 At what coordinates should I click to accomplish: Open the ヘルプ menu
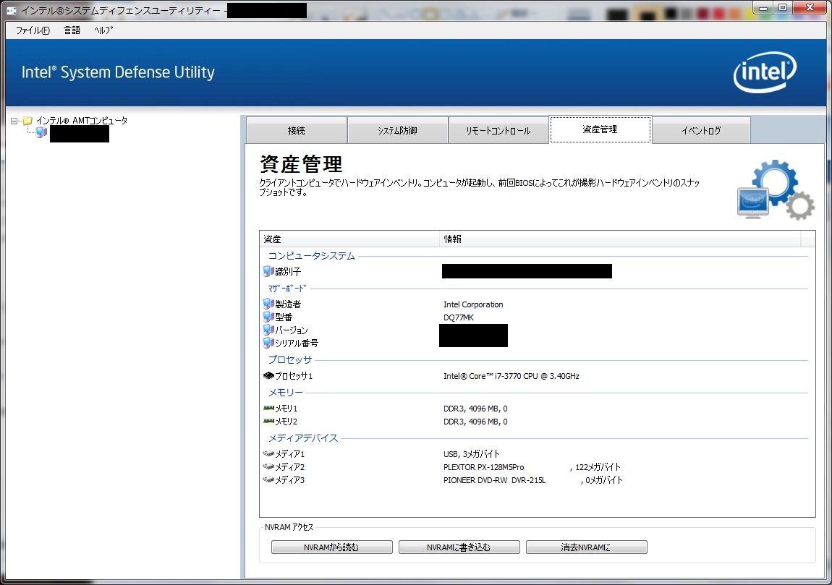pos(103,30)
